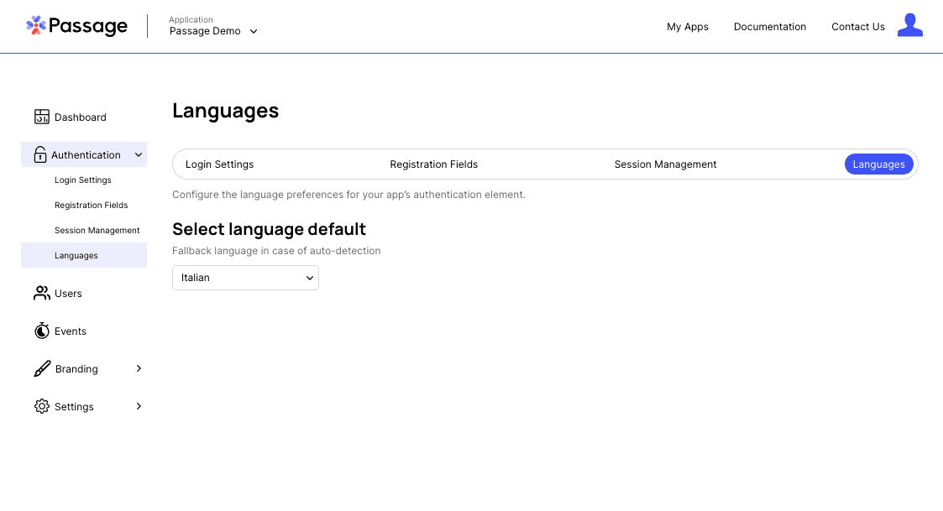
Task: Select the highlighted Languages sidebar entry
Action: (x=76, y=255)
